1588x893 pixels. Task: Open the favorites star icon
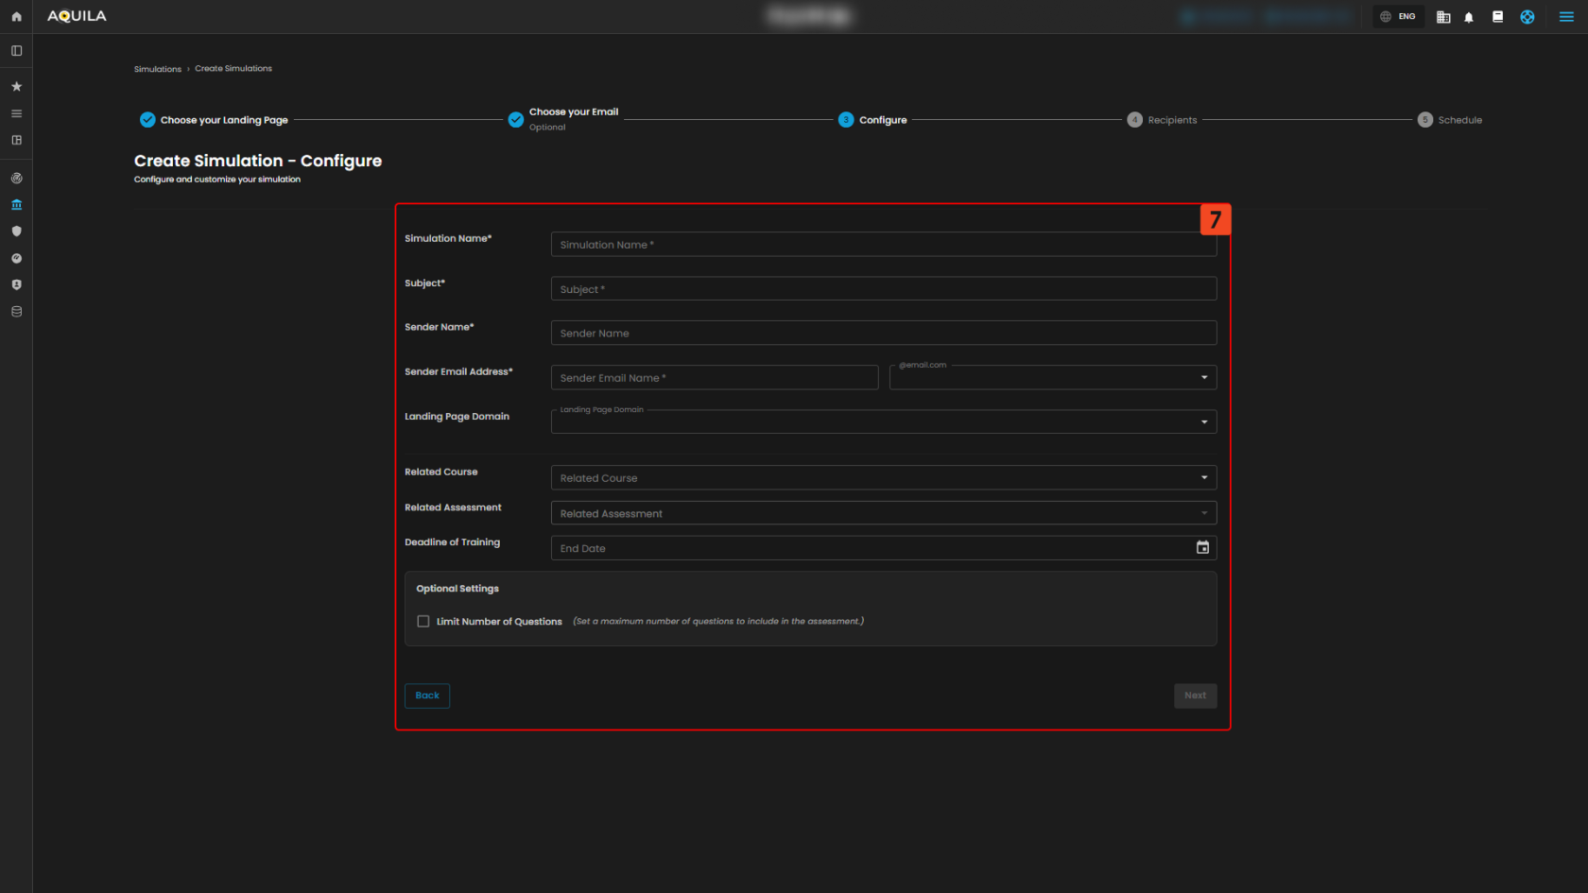pyautogui.click(x=16, y=86)
